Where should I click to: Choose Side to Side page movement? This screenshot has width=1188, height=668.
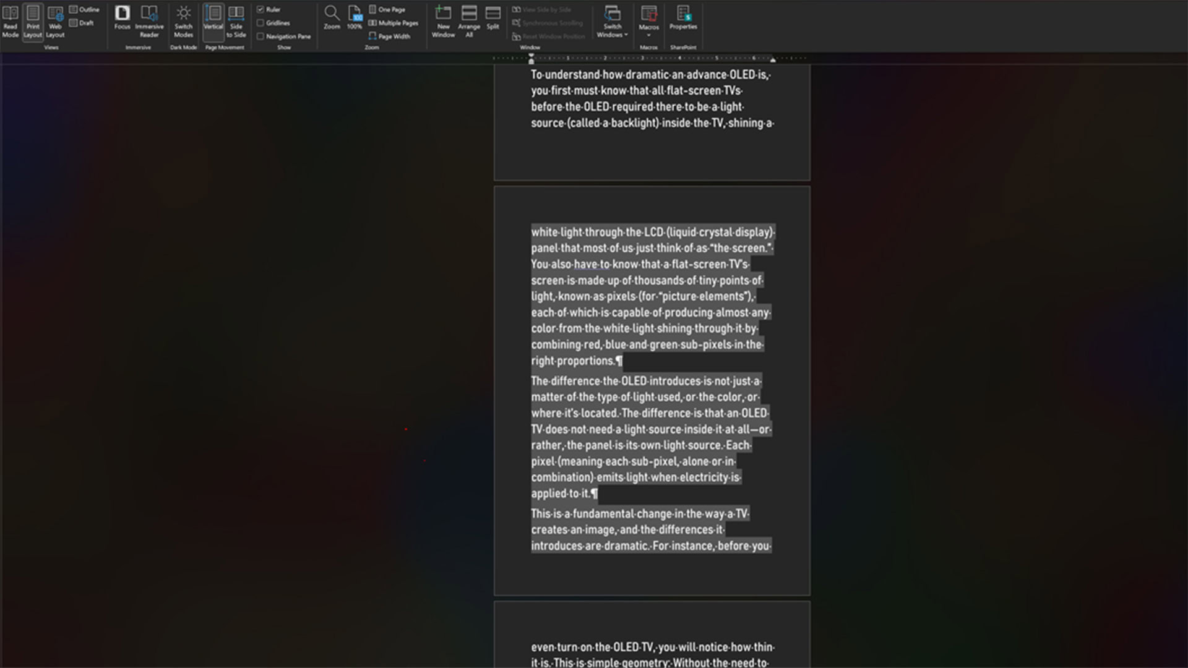[x=236, y=22]
